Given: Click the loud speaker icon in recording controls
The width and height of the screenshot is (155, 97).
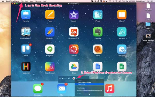Looking at the screenshot, I should click(69, 78).
